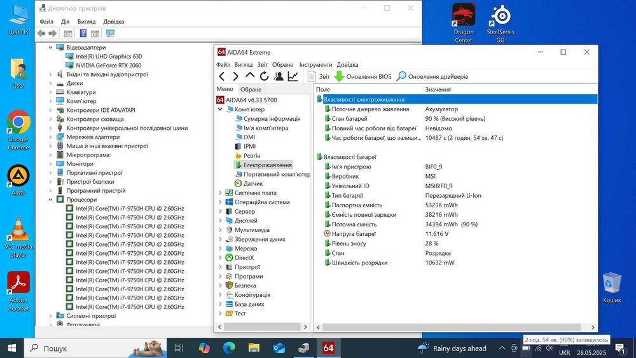The image size is (636, 358).
Task: Open the Вигляд menu in AIDA64
Action: click(x=244, y=64)
